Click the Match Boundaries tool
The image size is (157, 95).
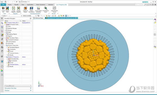click(x=31, y=10)
